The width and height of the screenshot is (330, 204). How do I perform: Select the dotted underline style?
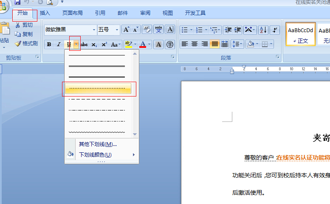[x=98, y=88]
